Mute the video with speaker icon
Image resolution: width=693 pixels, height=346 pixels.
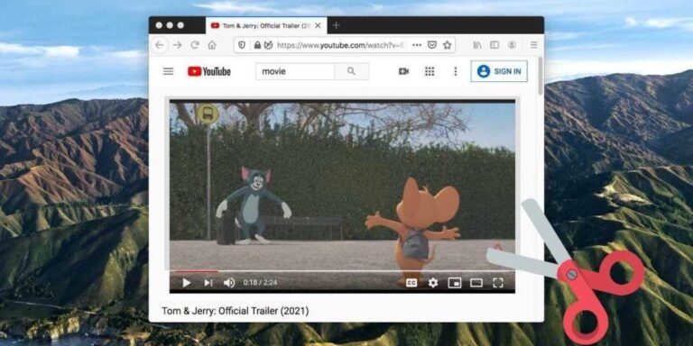click(229, 283)
